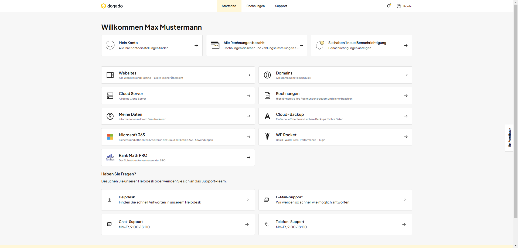Open Meine Daten card
Image resolution: width=518 pixels, height=248 pixels.
(178, 116)
